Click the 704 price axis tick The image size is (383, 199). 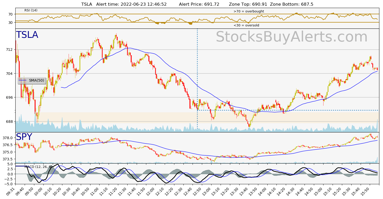pyautogui.click(x=9, y=74)
